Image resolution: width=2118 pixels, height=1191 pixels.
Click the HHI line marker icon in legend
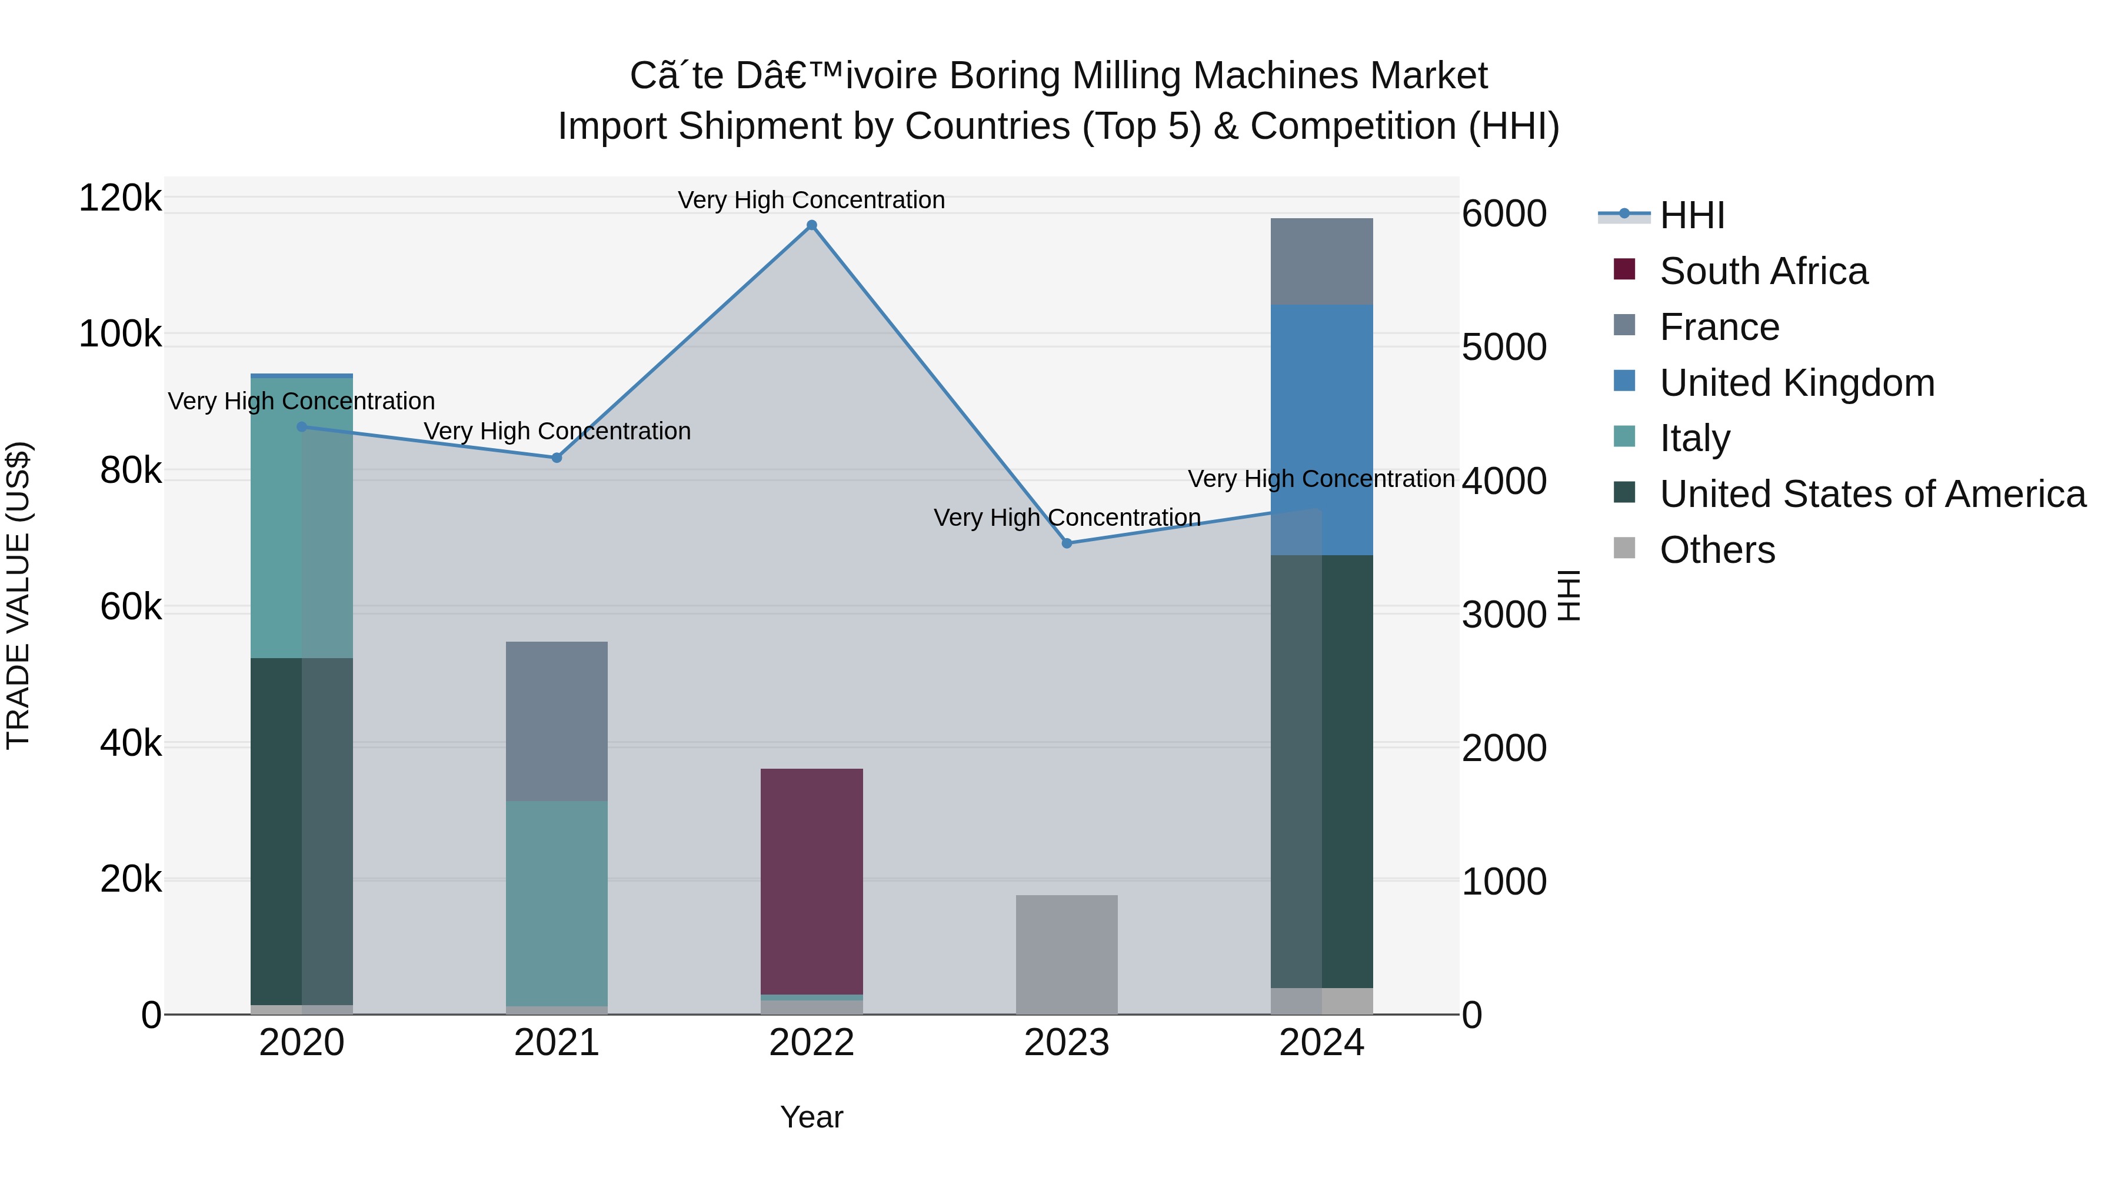coord(1624,213)
